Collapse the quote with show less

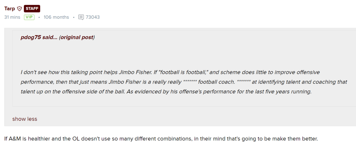click(x=25, y=119)
